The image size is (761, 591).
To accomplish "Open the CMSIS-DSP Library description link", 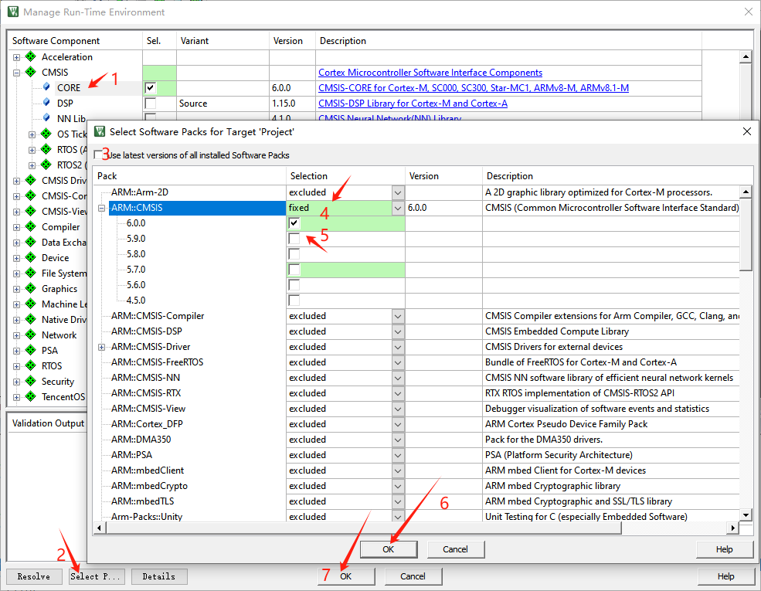I will tap(413, 104).
